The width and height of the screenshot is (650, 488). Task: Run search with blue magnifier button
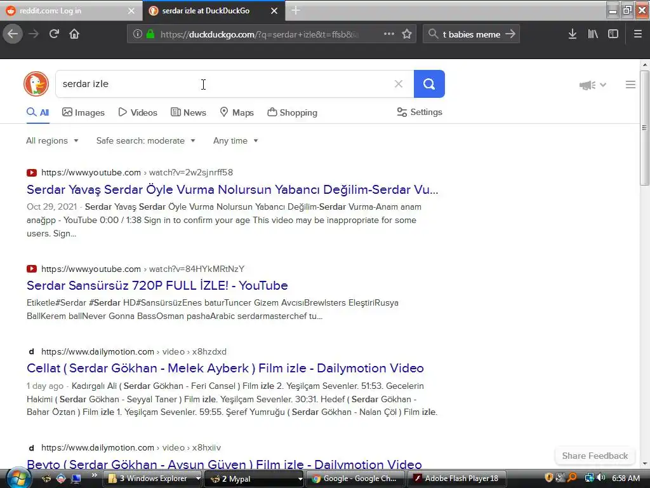click(x=429, y=84)
